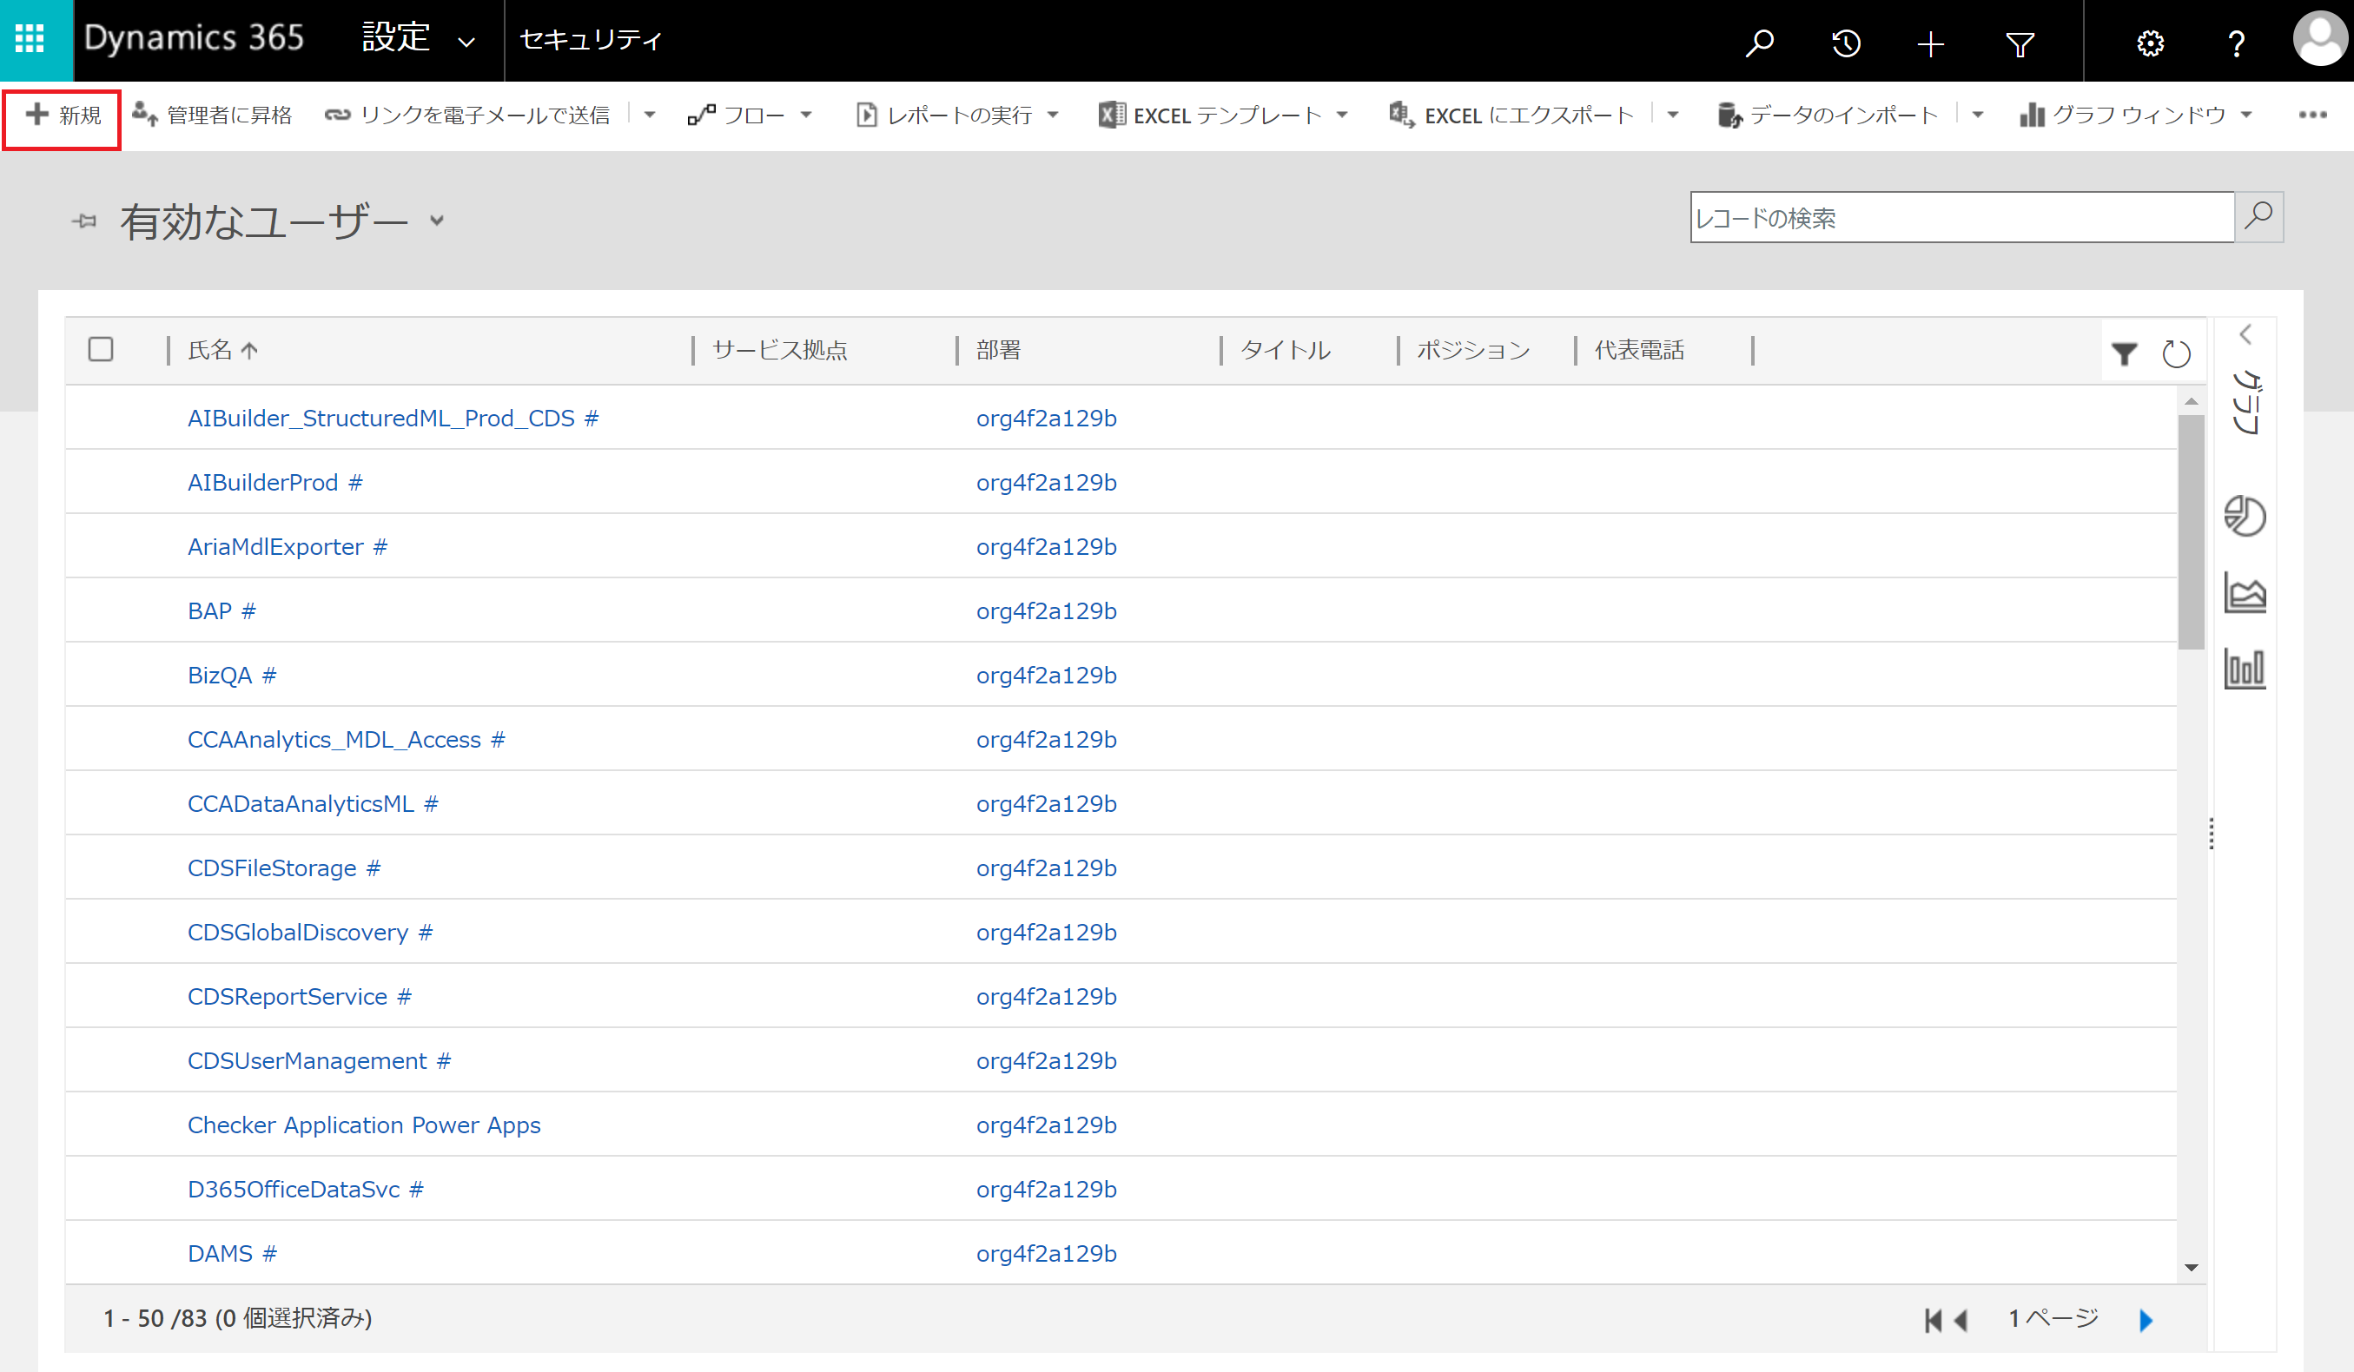Click the grid vertical scrollbar thumb
This screenshot has height=1372, width=2354.
point(2192,532)
